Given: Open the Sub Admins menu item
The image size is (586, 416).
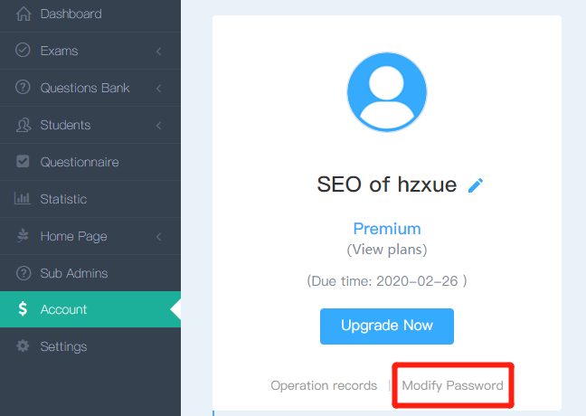Looking at the screenshot, I should pyautogui.click(x=90, y=273).
